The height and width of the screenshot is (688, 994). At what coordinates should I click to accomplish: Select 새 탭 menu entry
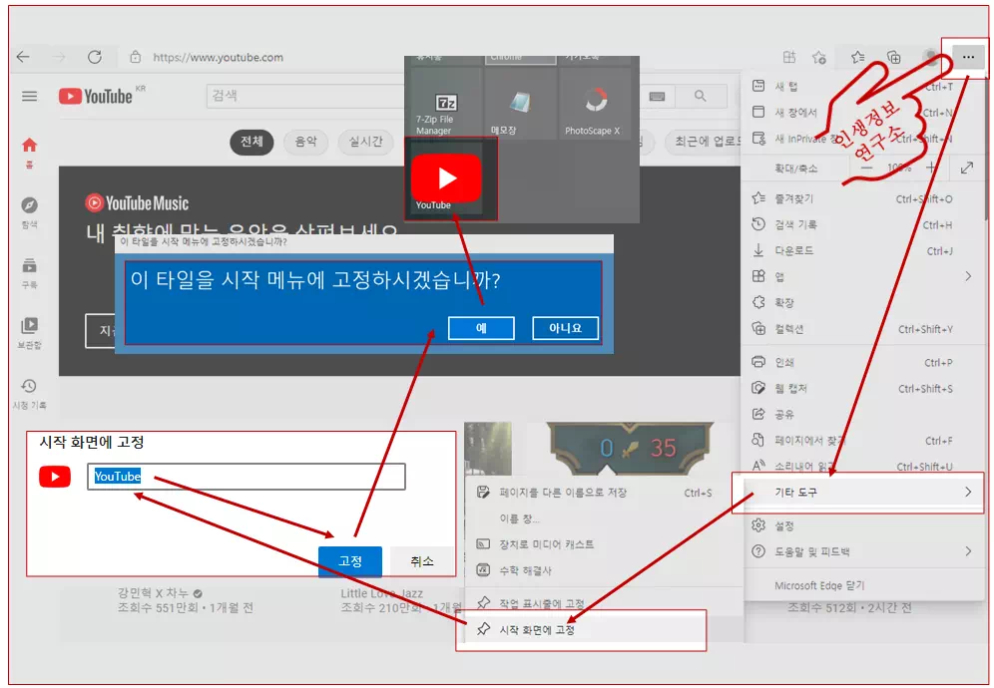[863, 86]
